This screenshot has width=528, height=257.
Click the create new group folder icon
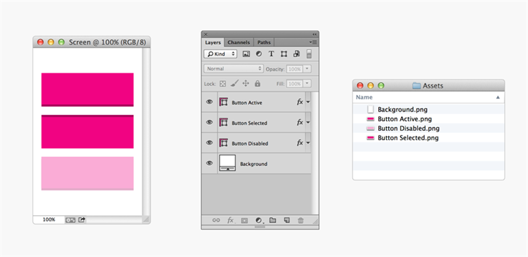click(273, 220)
